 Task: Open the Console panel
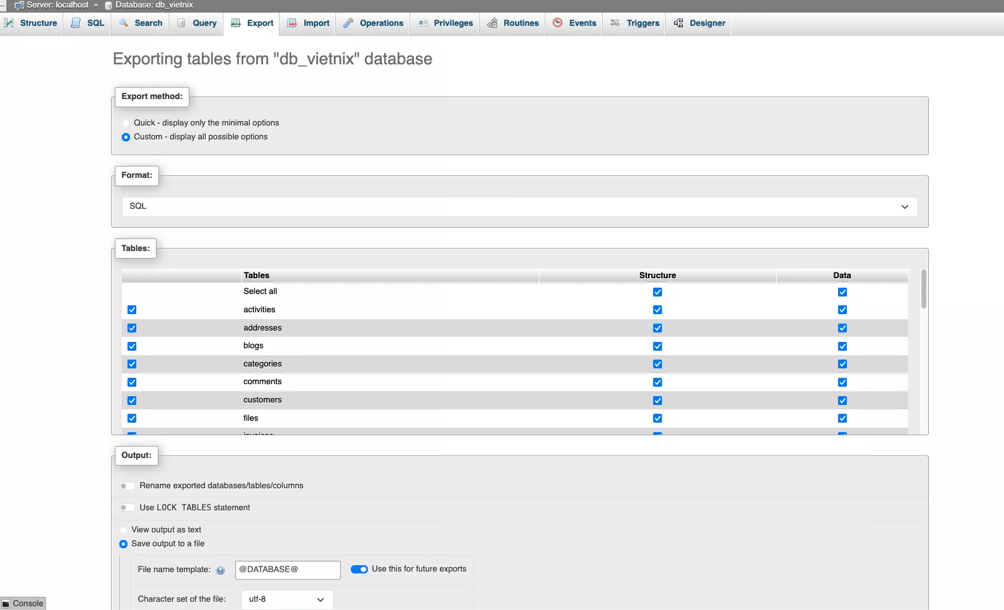coord(23,604)
